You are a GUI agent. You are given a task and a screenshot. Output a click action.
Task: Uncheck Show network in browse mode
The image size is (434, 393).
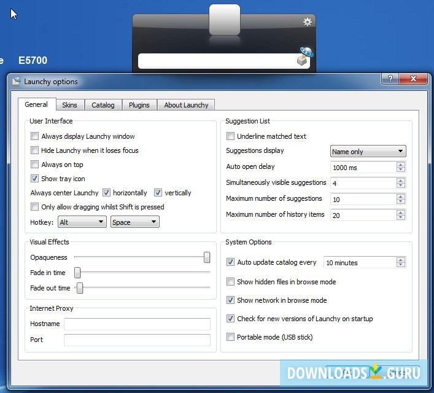230,300
